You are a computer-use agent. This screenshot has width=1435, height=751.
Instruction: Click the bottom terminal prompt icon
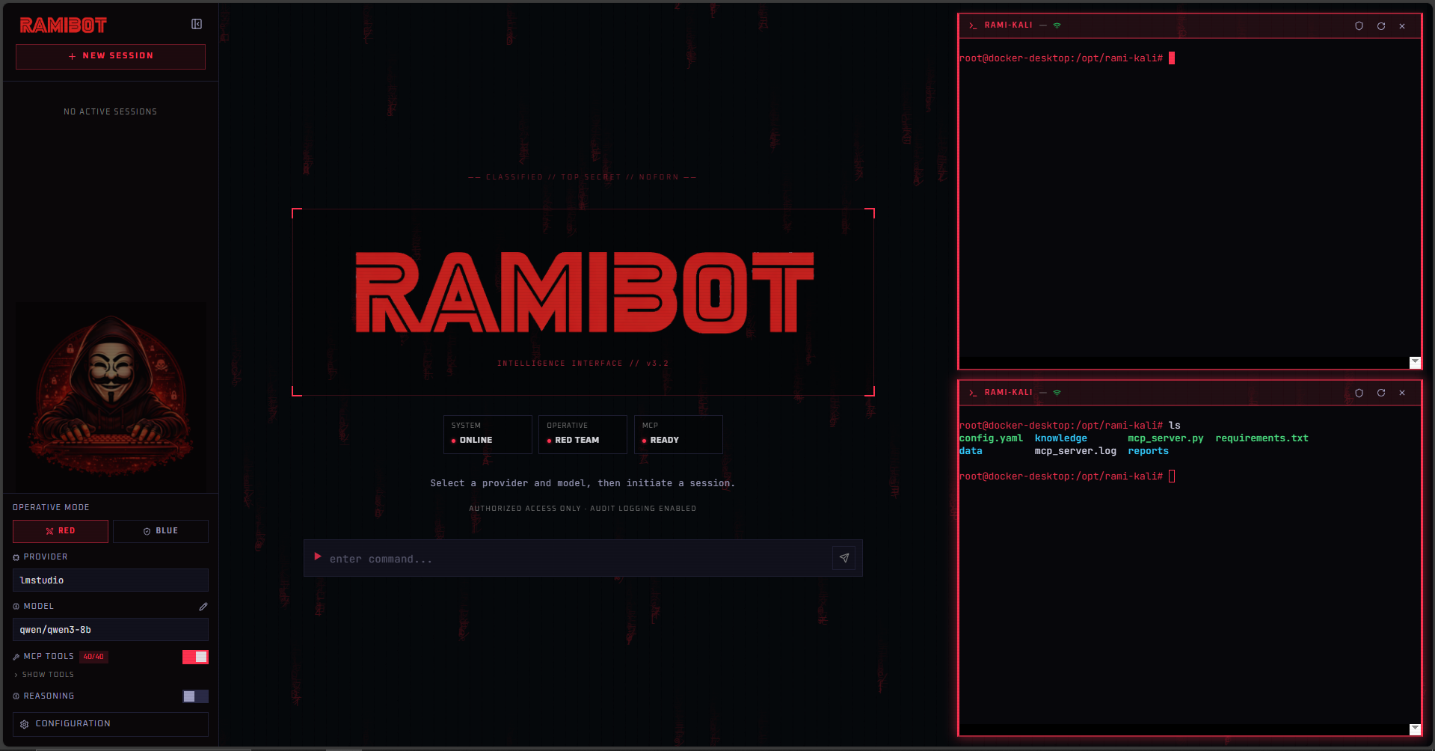point(973,393)
